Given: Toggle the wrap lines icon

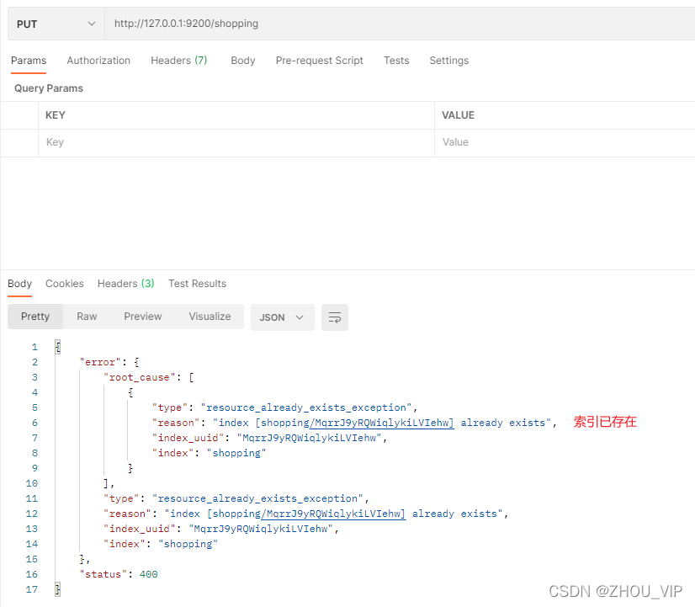Looking at the screenshot, I should pyautogui.click(x=335, y=317).
